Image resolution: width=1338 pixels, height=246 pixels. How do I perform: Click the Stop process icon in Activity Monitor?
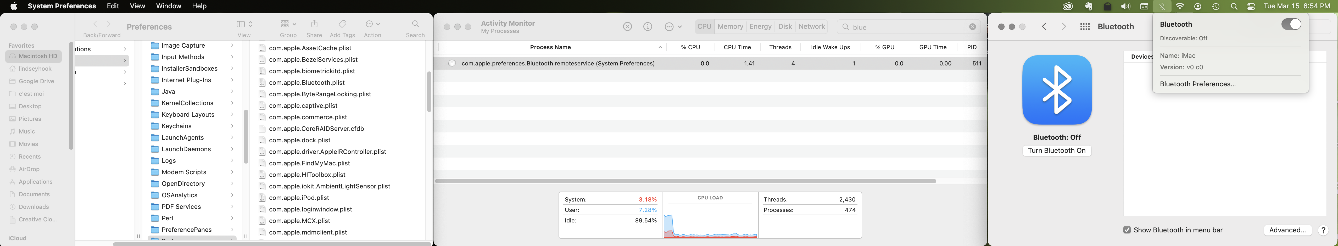pos(627,26)
